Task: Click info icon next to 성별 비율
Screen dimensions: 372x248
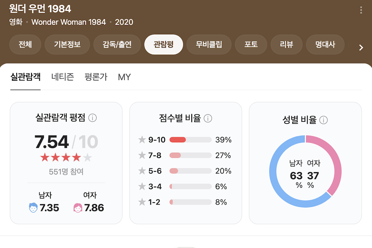Action: coord(323,120)
